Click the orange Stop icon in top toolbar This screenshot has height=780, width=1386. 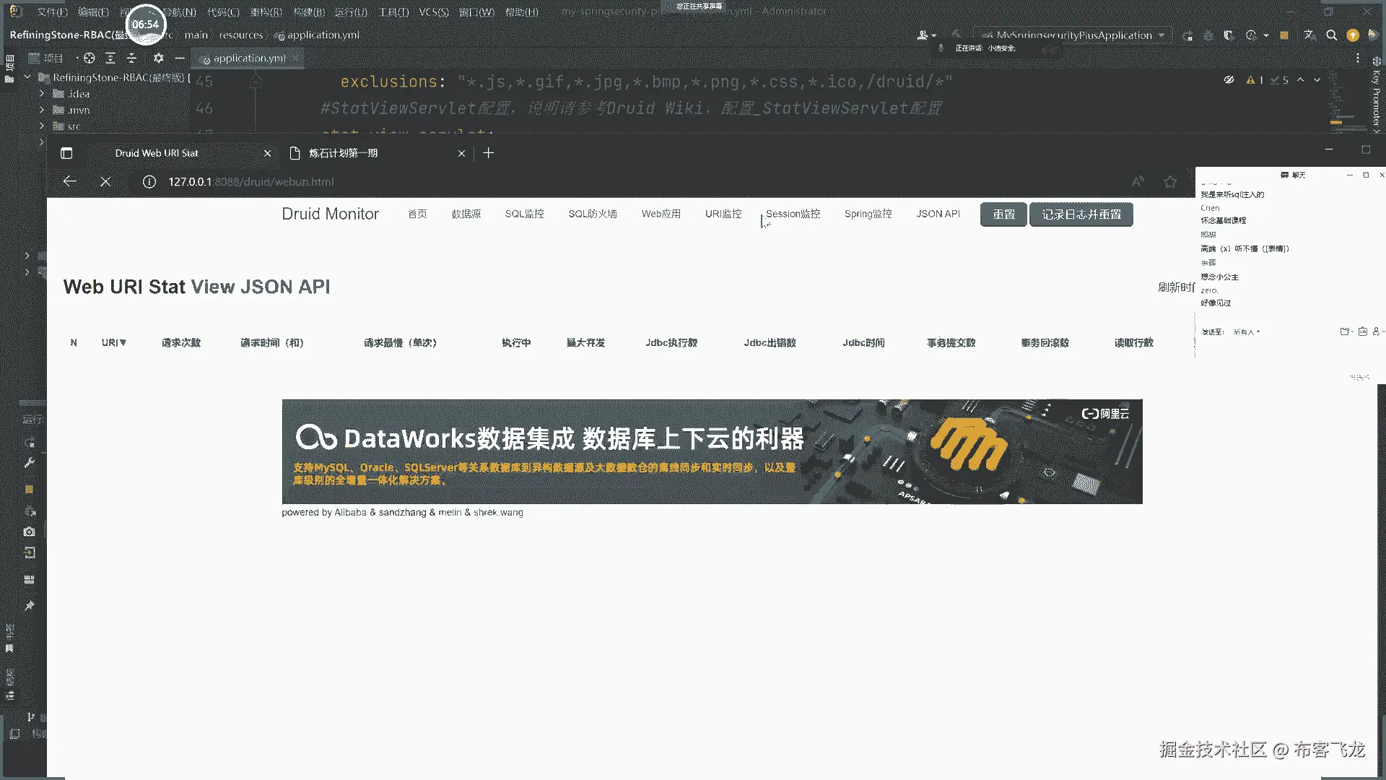pyautogui.click(x=1284, y=35)
